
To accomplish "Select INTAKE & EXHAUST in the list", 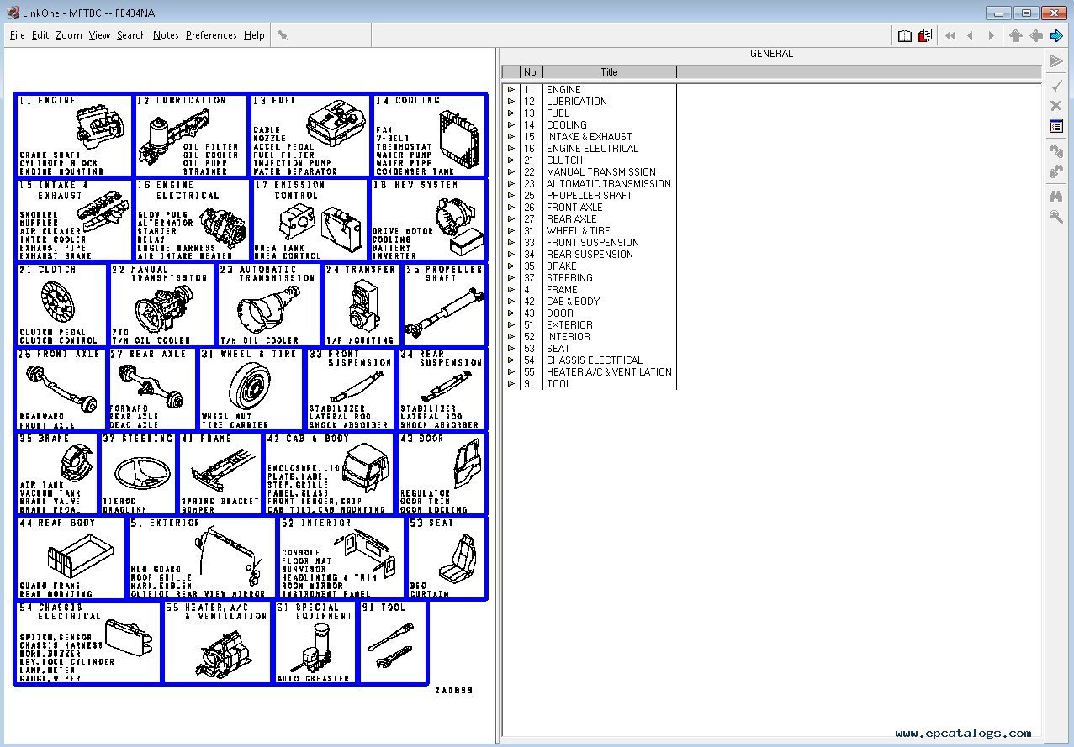I will coord(589,137).
